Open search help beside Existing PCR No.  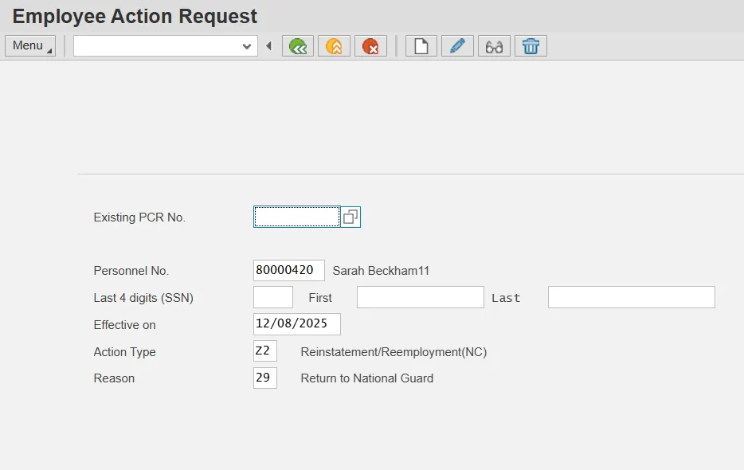[350, 217]
